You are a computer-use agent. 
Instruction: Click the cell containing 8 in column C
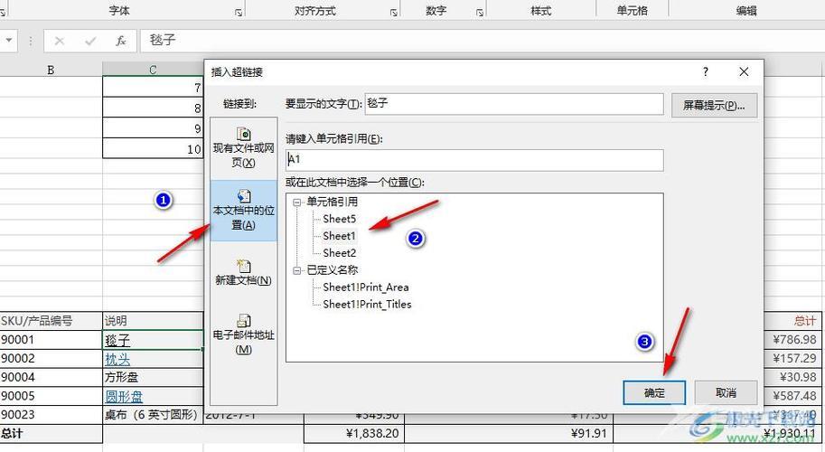[153, 108]
